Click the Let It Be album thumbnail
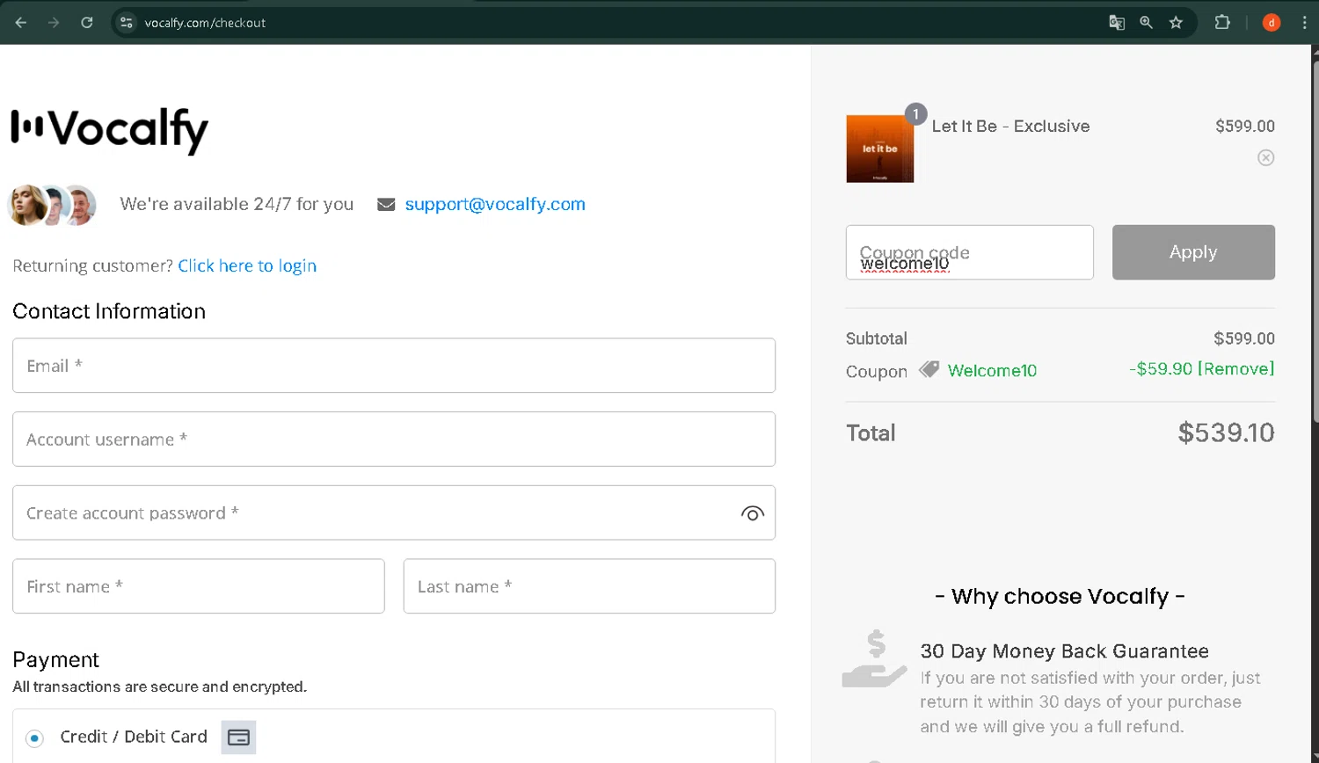Viewport: 1319px width, 763px height. click(879, 149)
